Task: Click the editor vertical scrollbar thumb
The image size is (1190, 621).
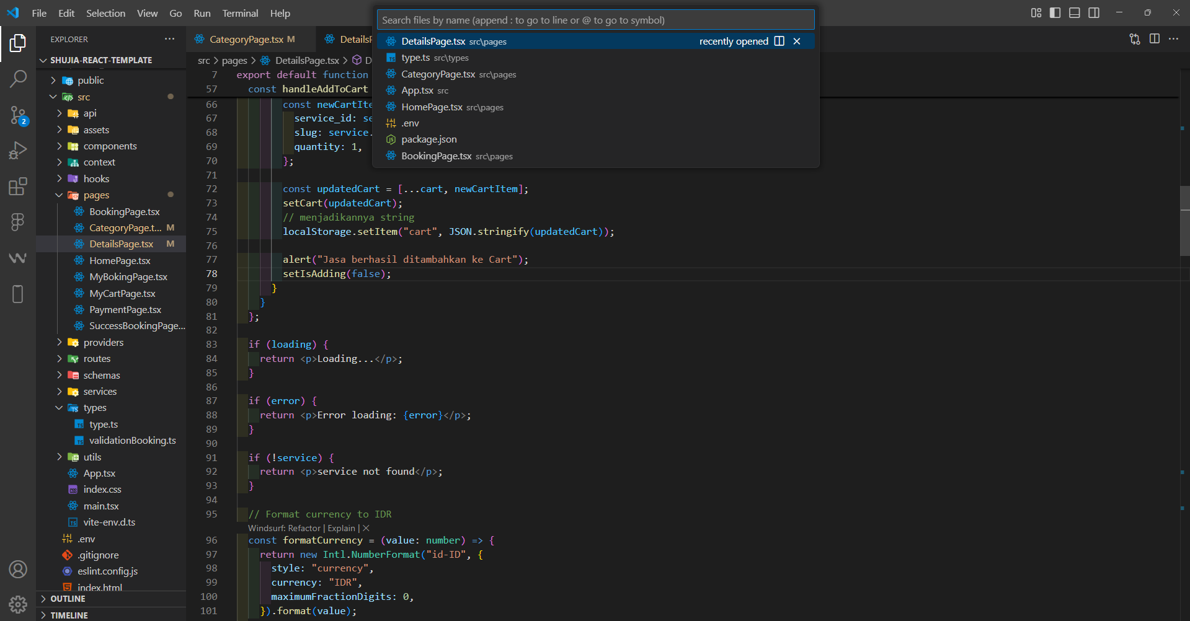Action: (1184, 221)
